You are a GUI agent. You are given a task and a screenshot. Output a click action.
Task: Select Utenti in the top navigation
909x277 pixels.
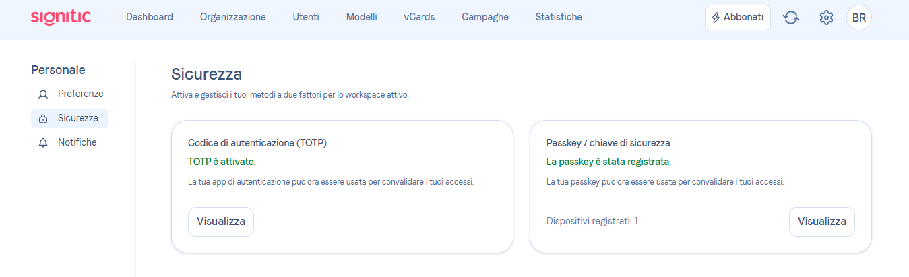coord(306,17)
